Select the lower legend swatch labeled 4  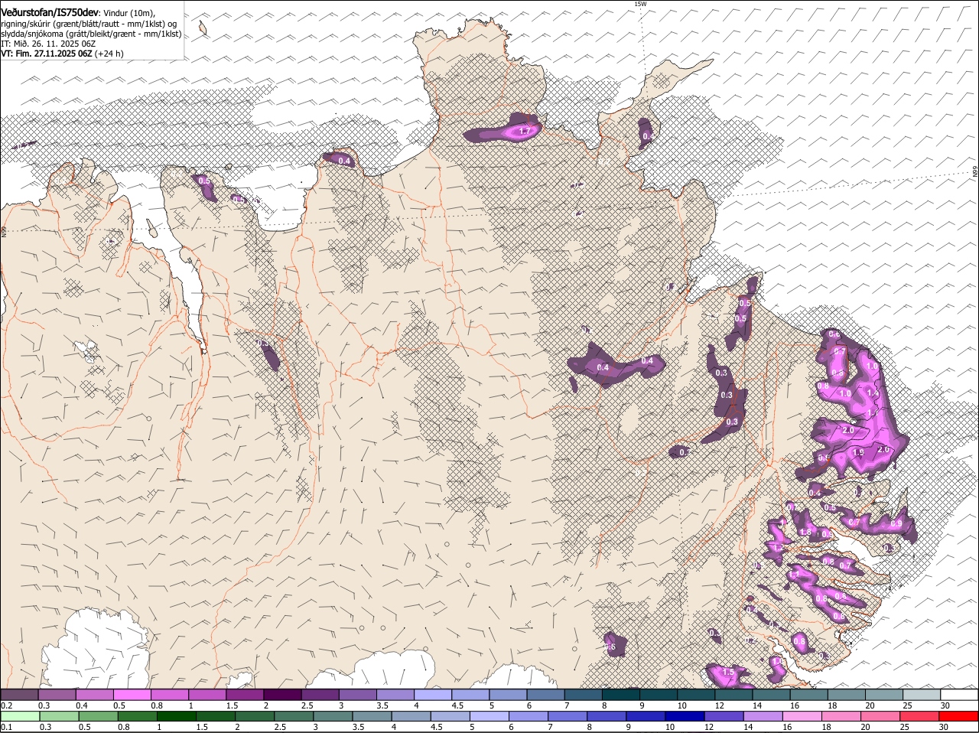point(411,716)
